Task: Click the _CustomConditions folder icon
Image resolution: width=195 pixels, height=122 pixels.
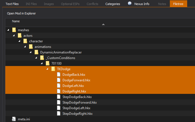Action: point(42,58)
